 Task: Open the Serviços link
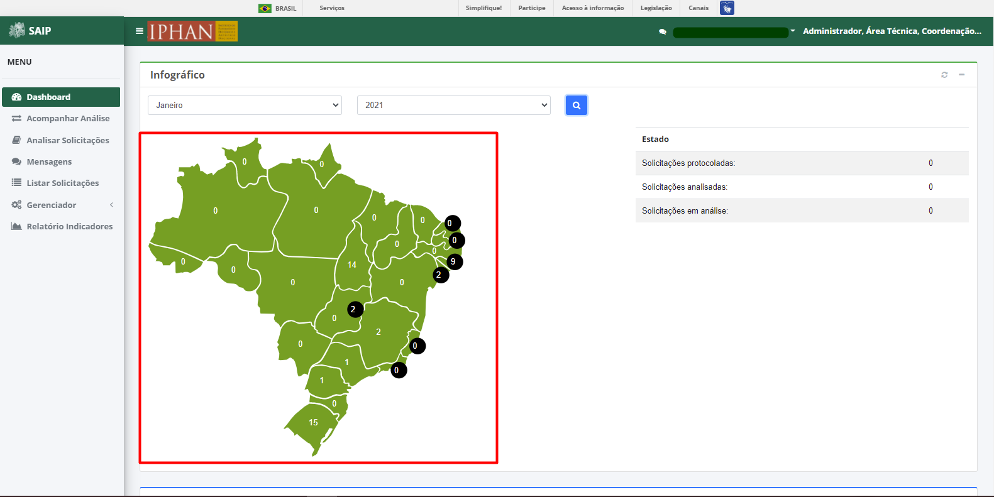tap(332, 8)
